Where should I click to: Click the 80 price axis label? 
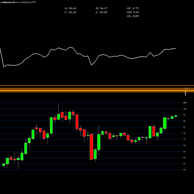[x=184, y=133]
